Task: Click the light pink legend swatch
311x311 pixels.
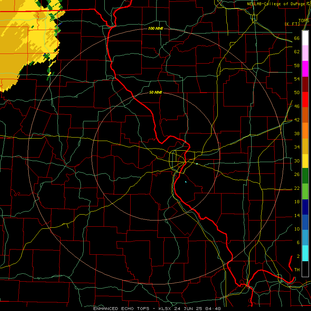Action: 305,53
